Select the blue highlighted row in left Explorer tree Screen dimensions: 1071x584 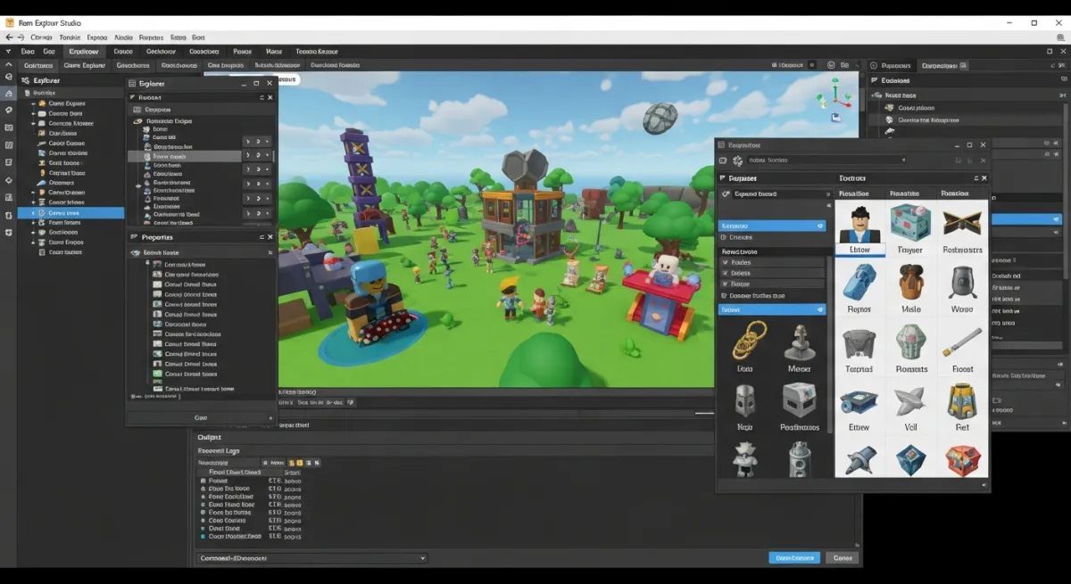click(71, 213)
